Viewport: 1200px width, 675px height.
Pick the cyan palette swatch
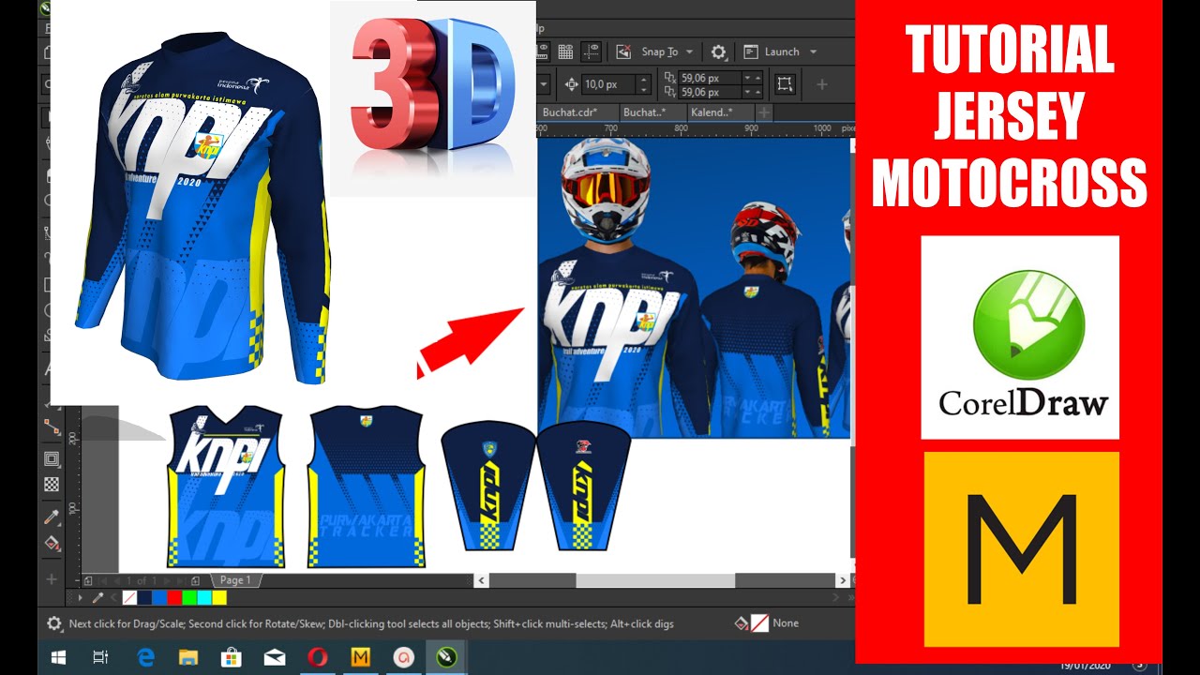point(204,597)
